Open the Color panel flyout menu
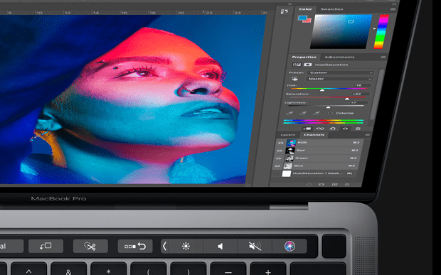Viewport: 441px width, 275px height. [393, 9]
